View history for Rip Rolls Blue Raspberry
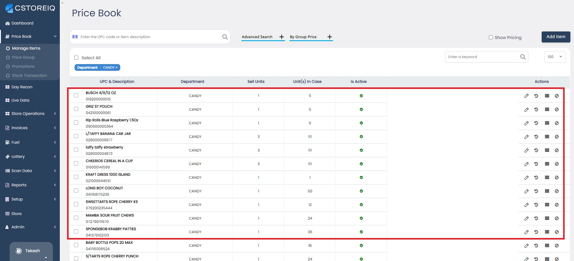This screenshot has width=574, height=261. click(x=536, y=123)
